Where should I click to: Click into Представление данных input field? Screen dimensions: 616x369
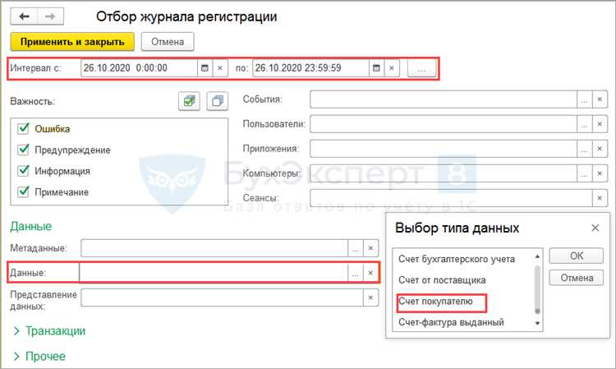click(222, 298)
